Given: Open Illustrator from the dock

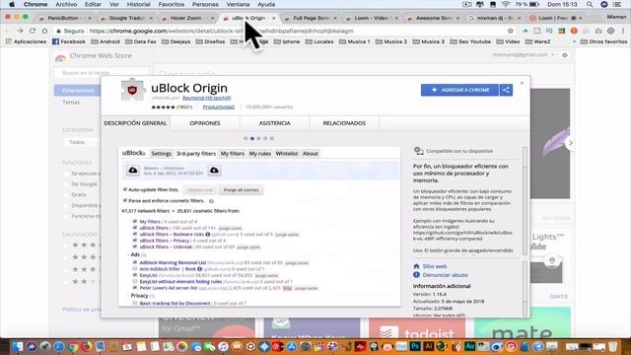Looking at the screenshot, I should (429, 346).
